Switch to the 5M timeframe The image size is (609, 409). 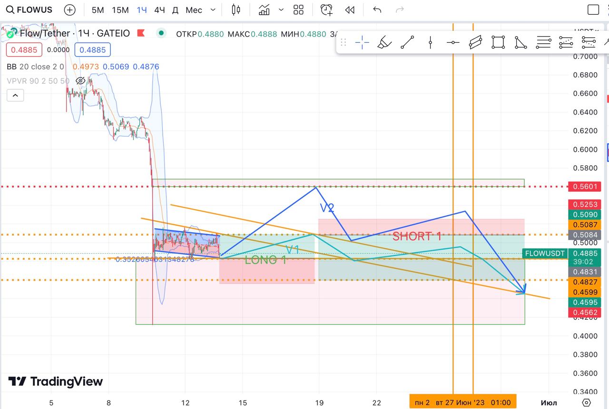(98, 10)
